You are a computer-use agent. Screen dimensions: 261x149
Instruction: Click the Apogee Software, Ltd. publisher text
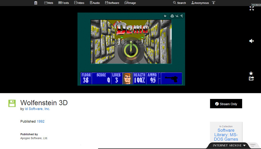(x=34, y=138)
